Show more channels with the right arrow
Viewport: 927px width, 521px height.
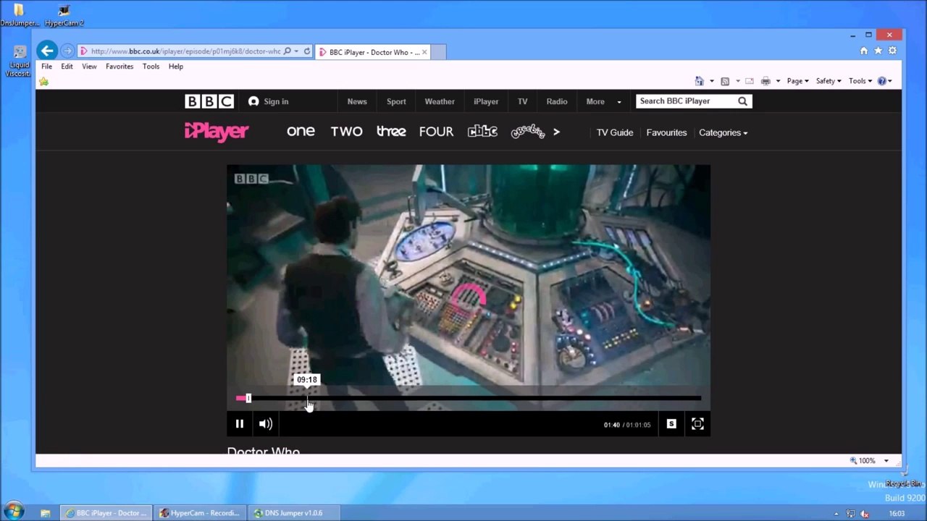[556, 132]
